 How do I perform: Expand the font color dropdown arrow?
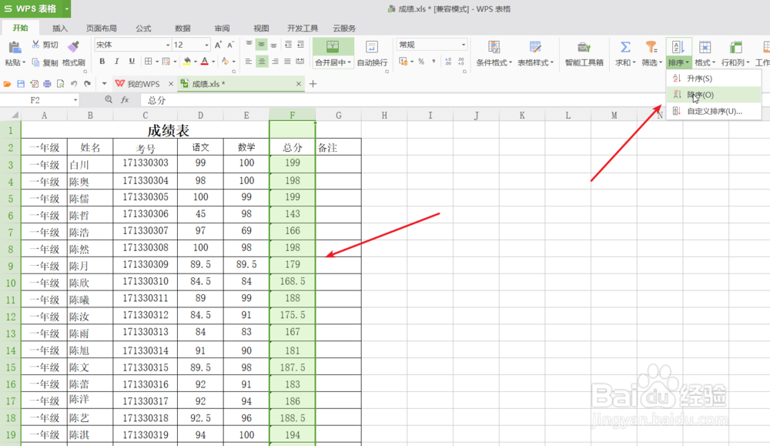tap(213, 62)
